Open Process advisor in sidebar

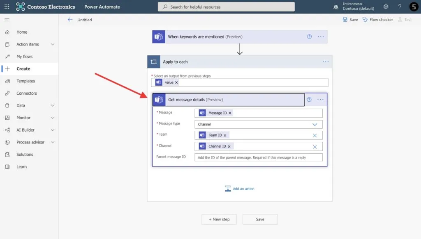click(x=30, y=142)
